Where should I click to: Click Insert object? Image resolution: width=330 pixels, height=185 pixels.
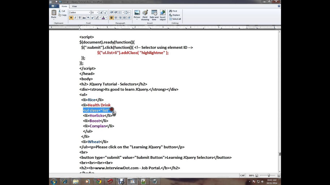click(x=163, y=15)
